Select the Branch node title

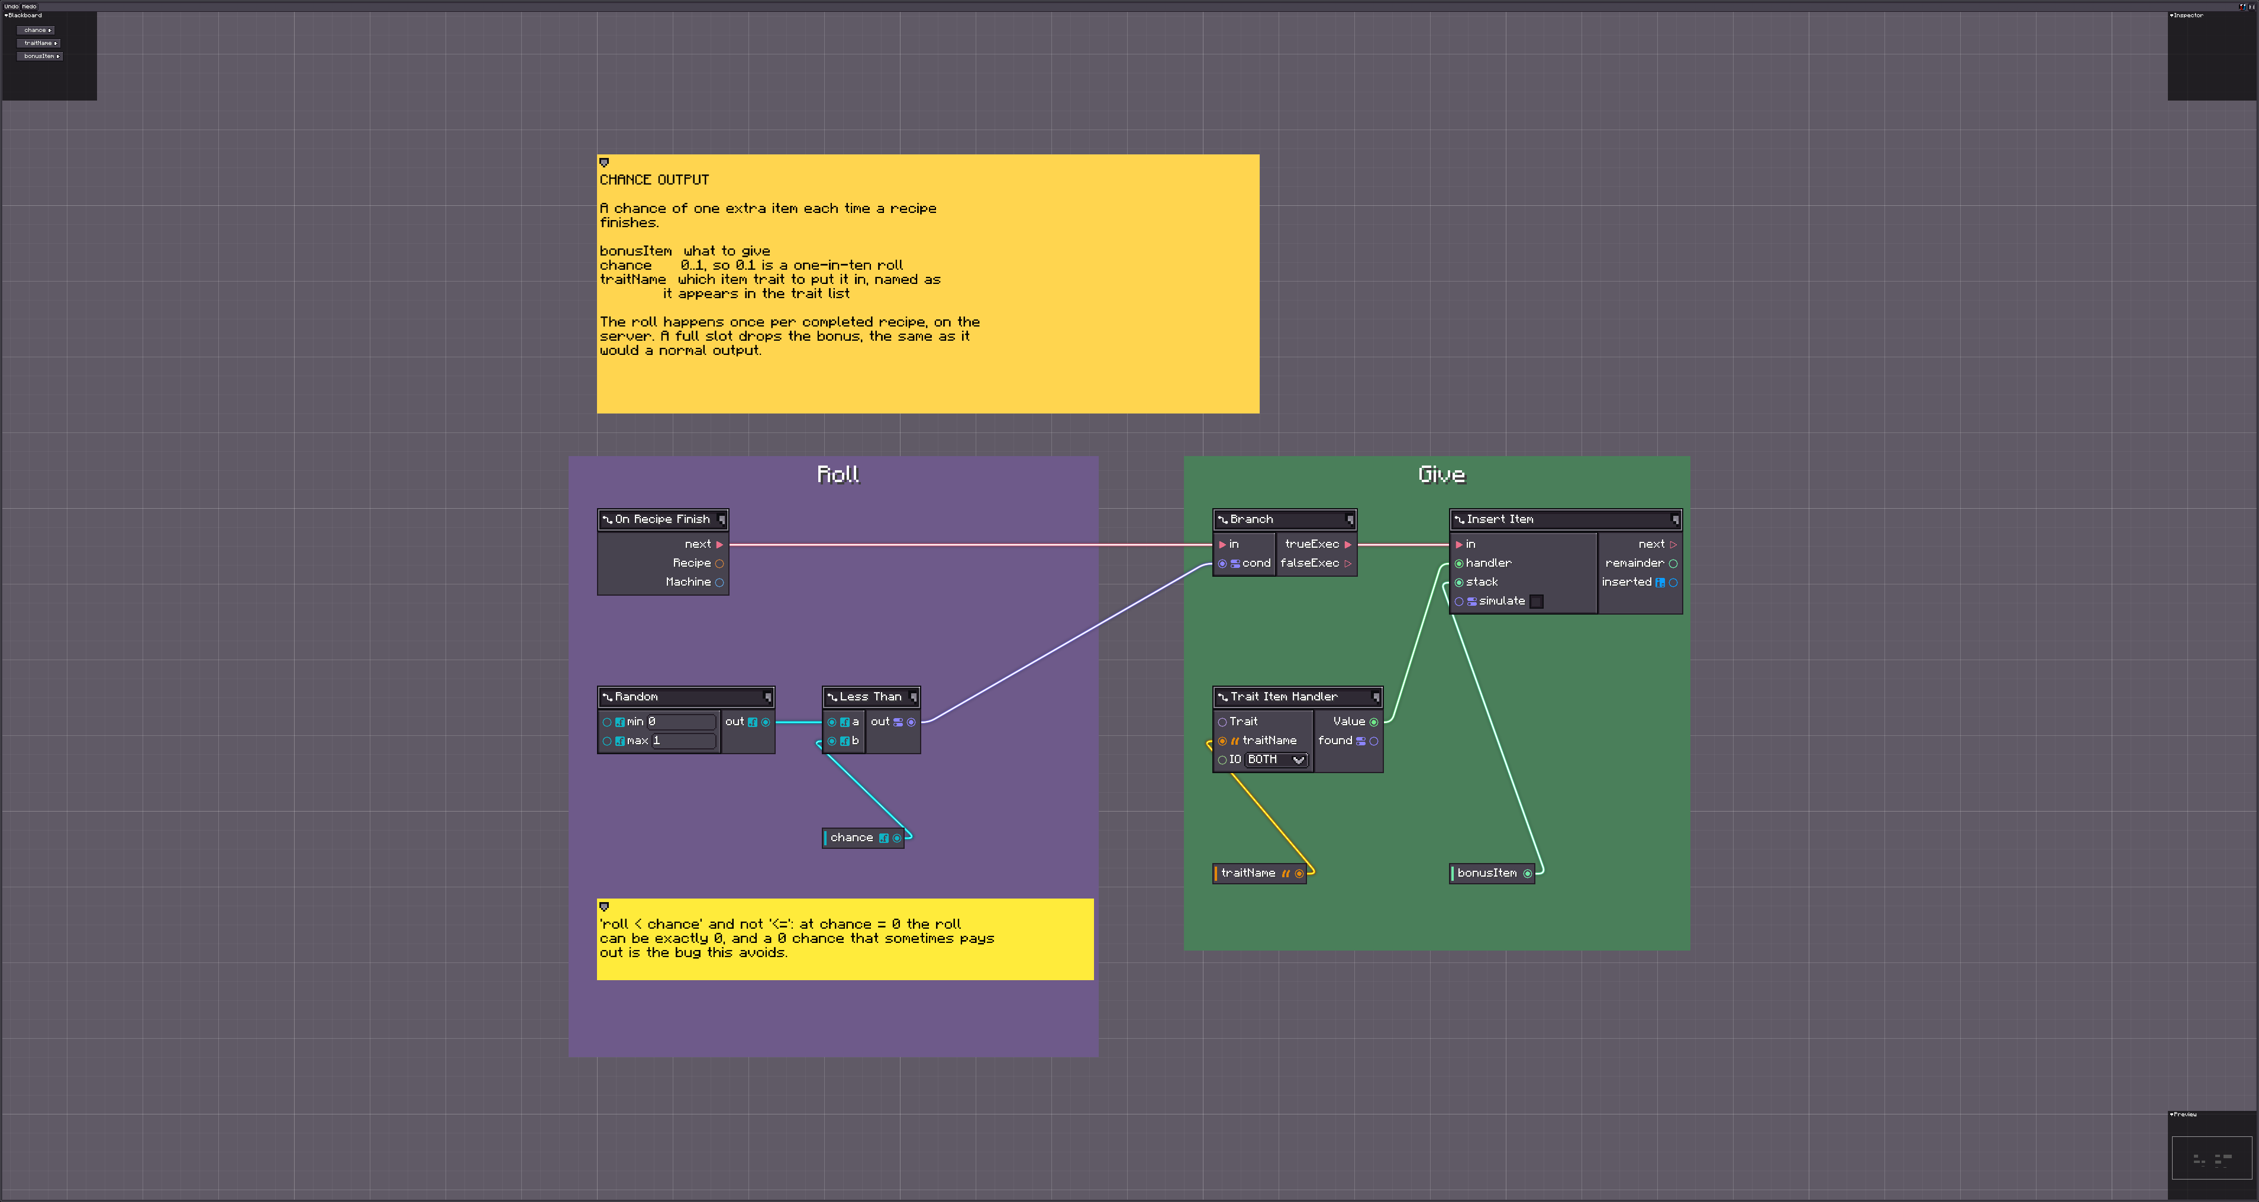(x=1251, y=520)
